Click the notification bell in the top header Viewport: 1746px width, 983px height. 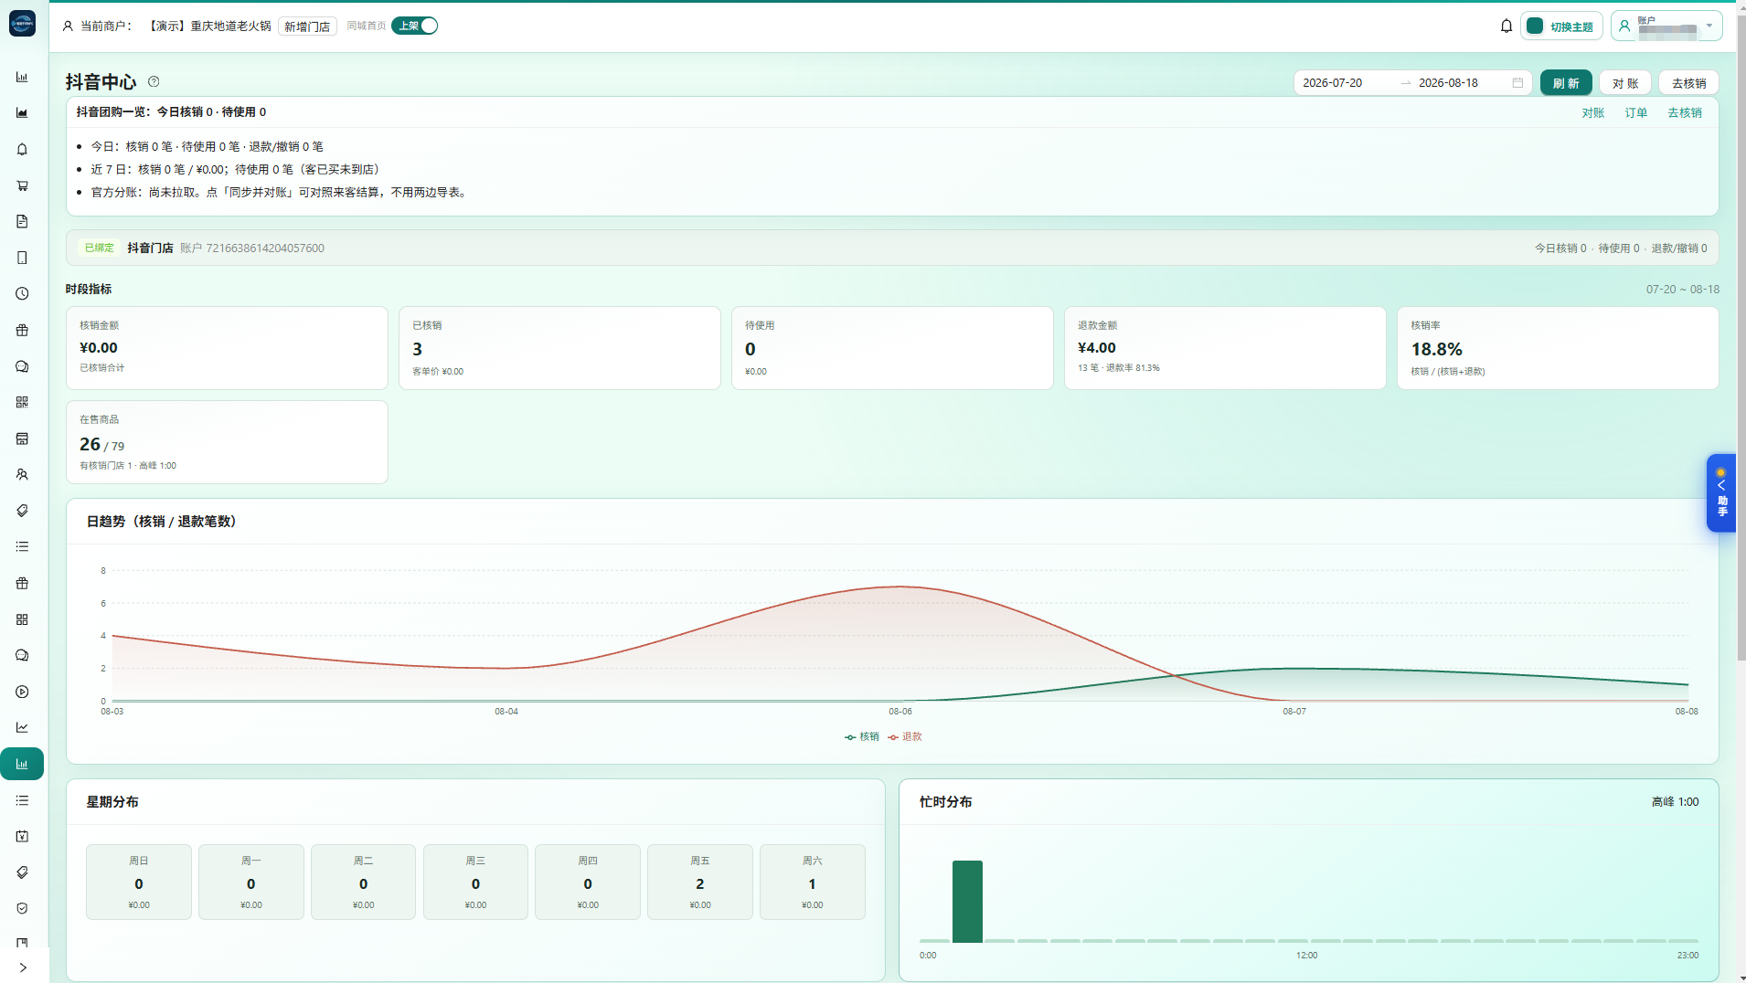pyautogui.click(x=1506, y=26)
